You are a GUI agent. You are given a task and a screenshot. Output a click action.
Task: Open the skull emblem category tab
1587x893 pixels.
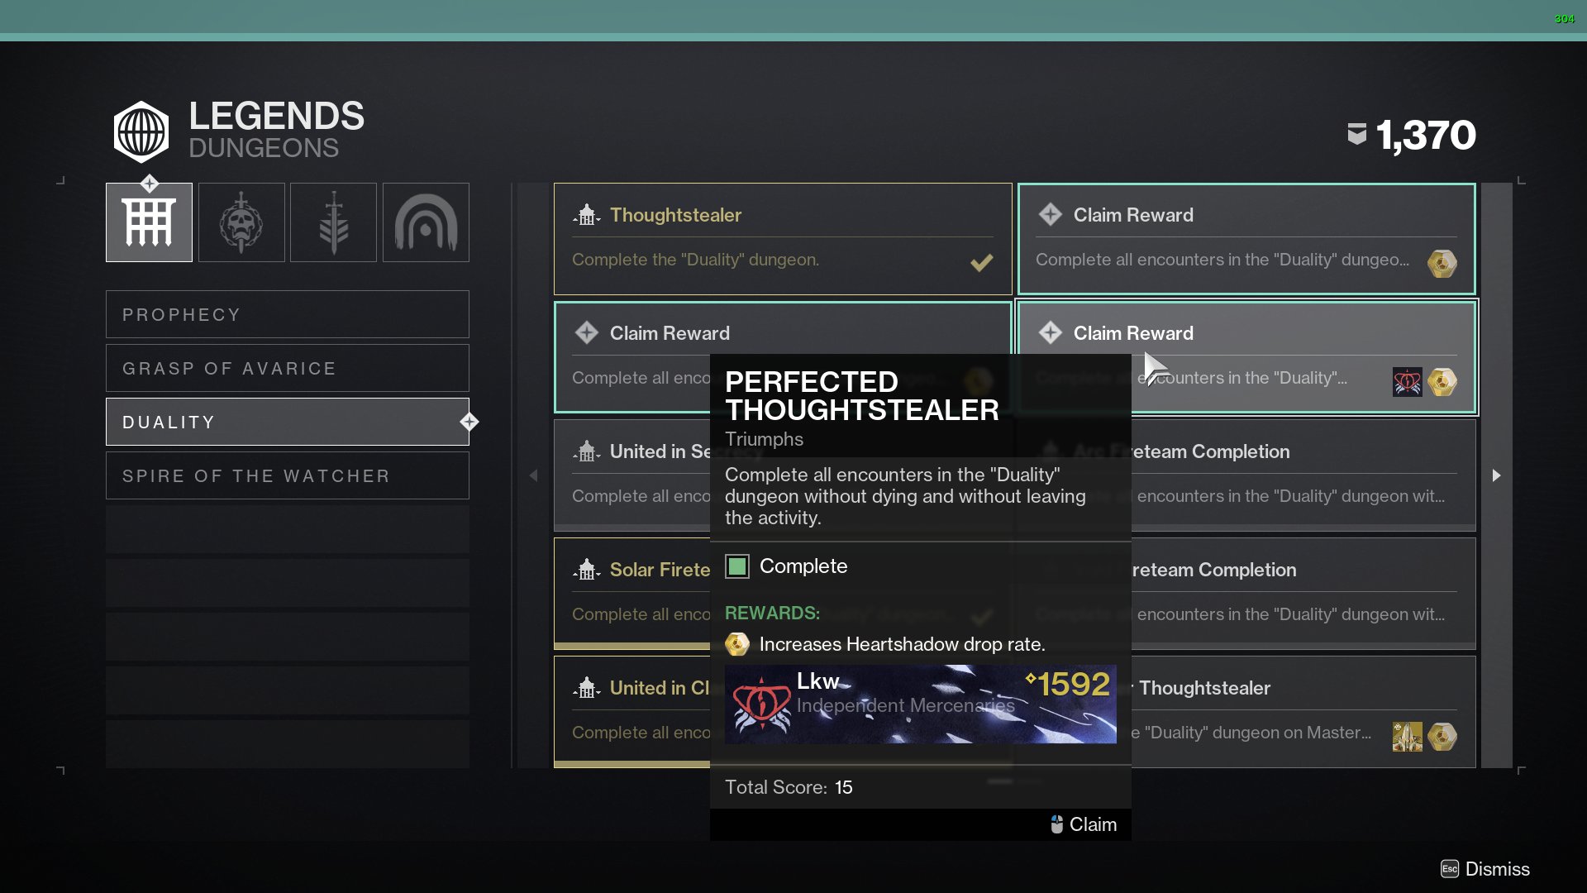241,222
